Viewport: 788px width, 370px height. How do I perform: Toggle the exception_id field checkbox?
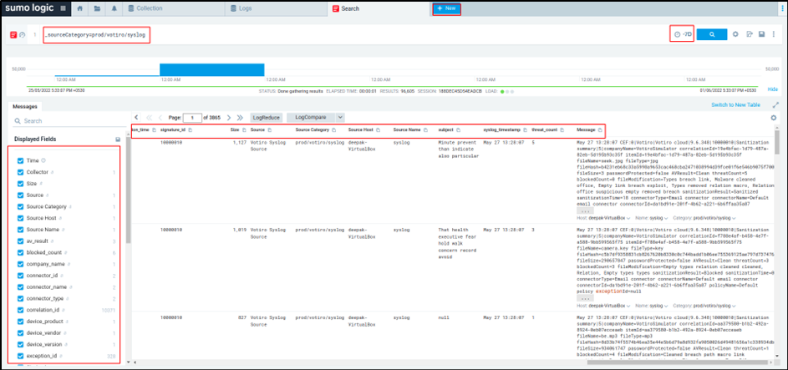pyautogui.click(x=21, y=356)
